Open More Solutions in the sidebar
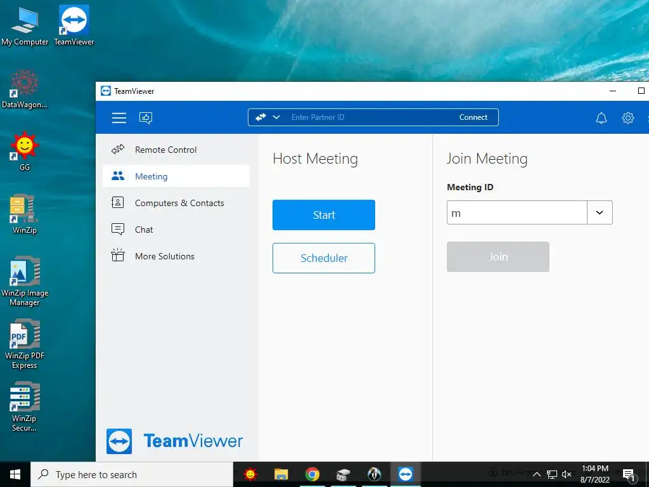The height and width of the screenshot is (487, 649). point(176,256)
